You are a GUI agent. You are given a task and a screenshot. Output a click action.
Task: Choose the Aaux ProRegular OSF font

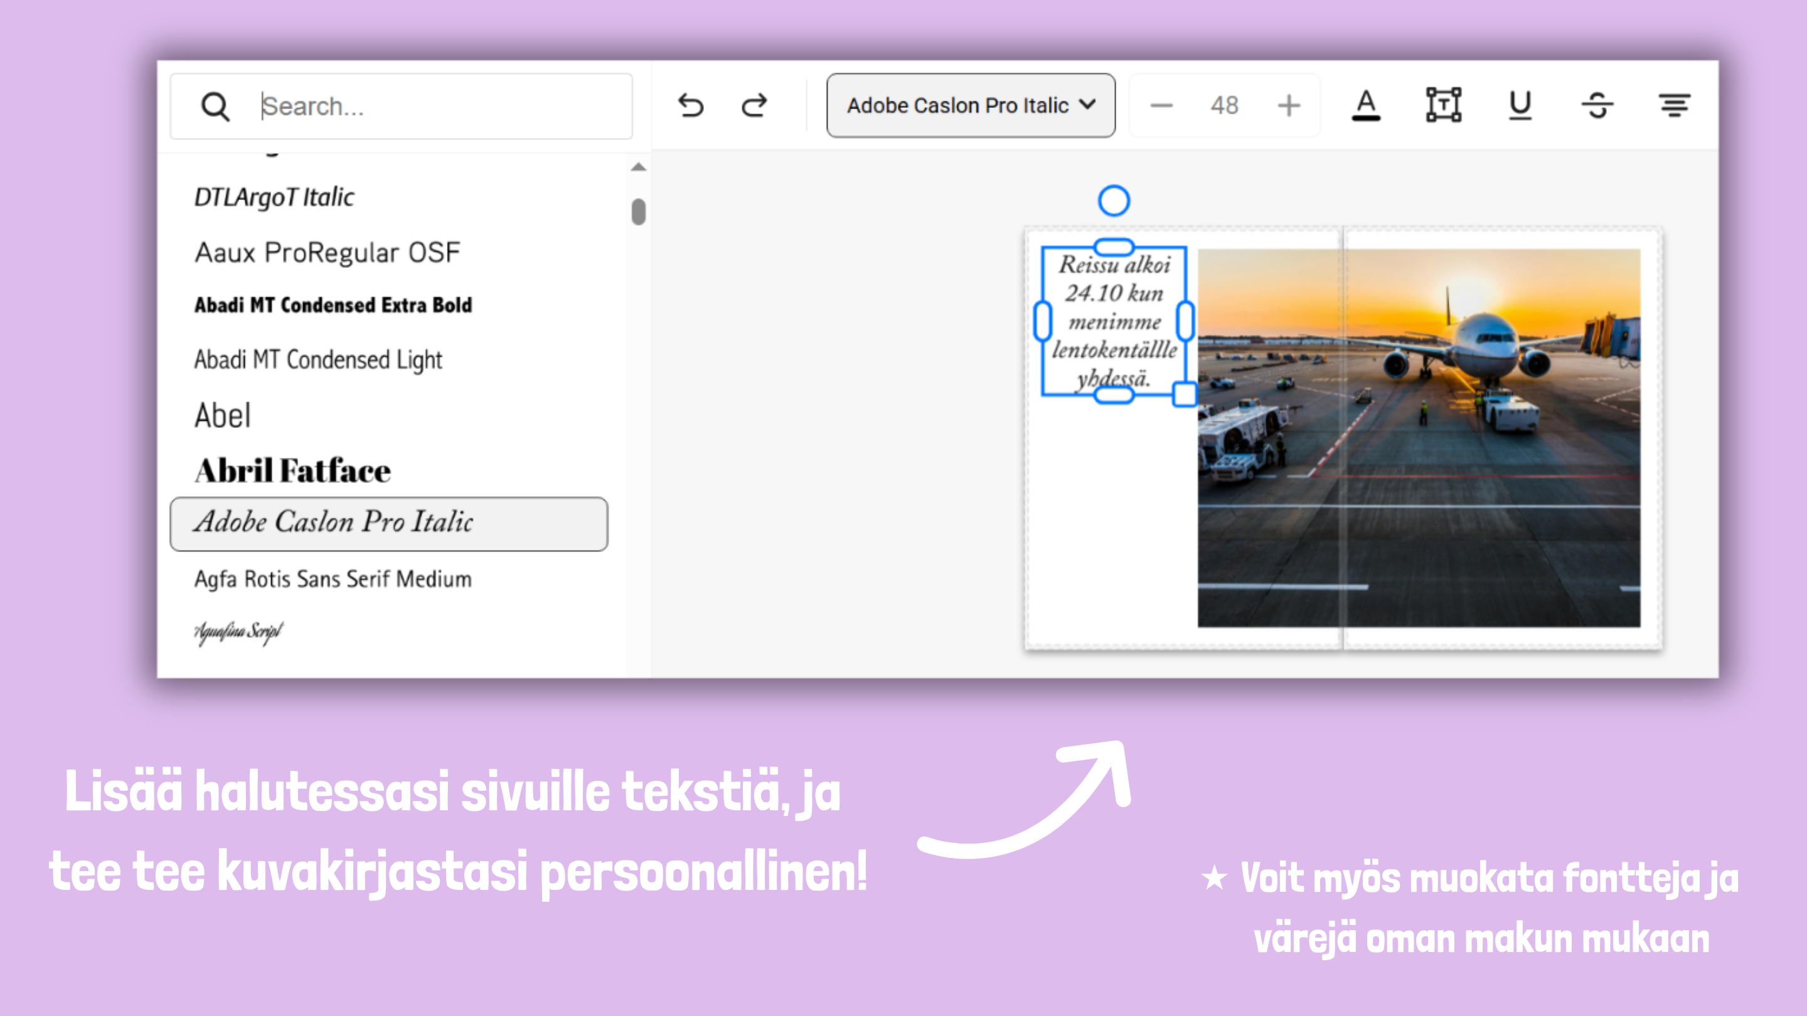(327, 252)
